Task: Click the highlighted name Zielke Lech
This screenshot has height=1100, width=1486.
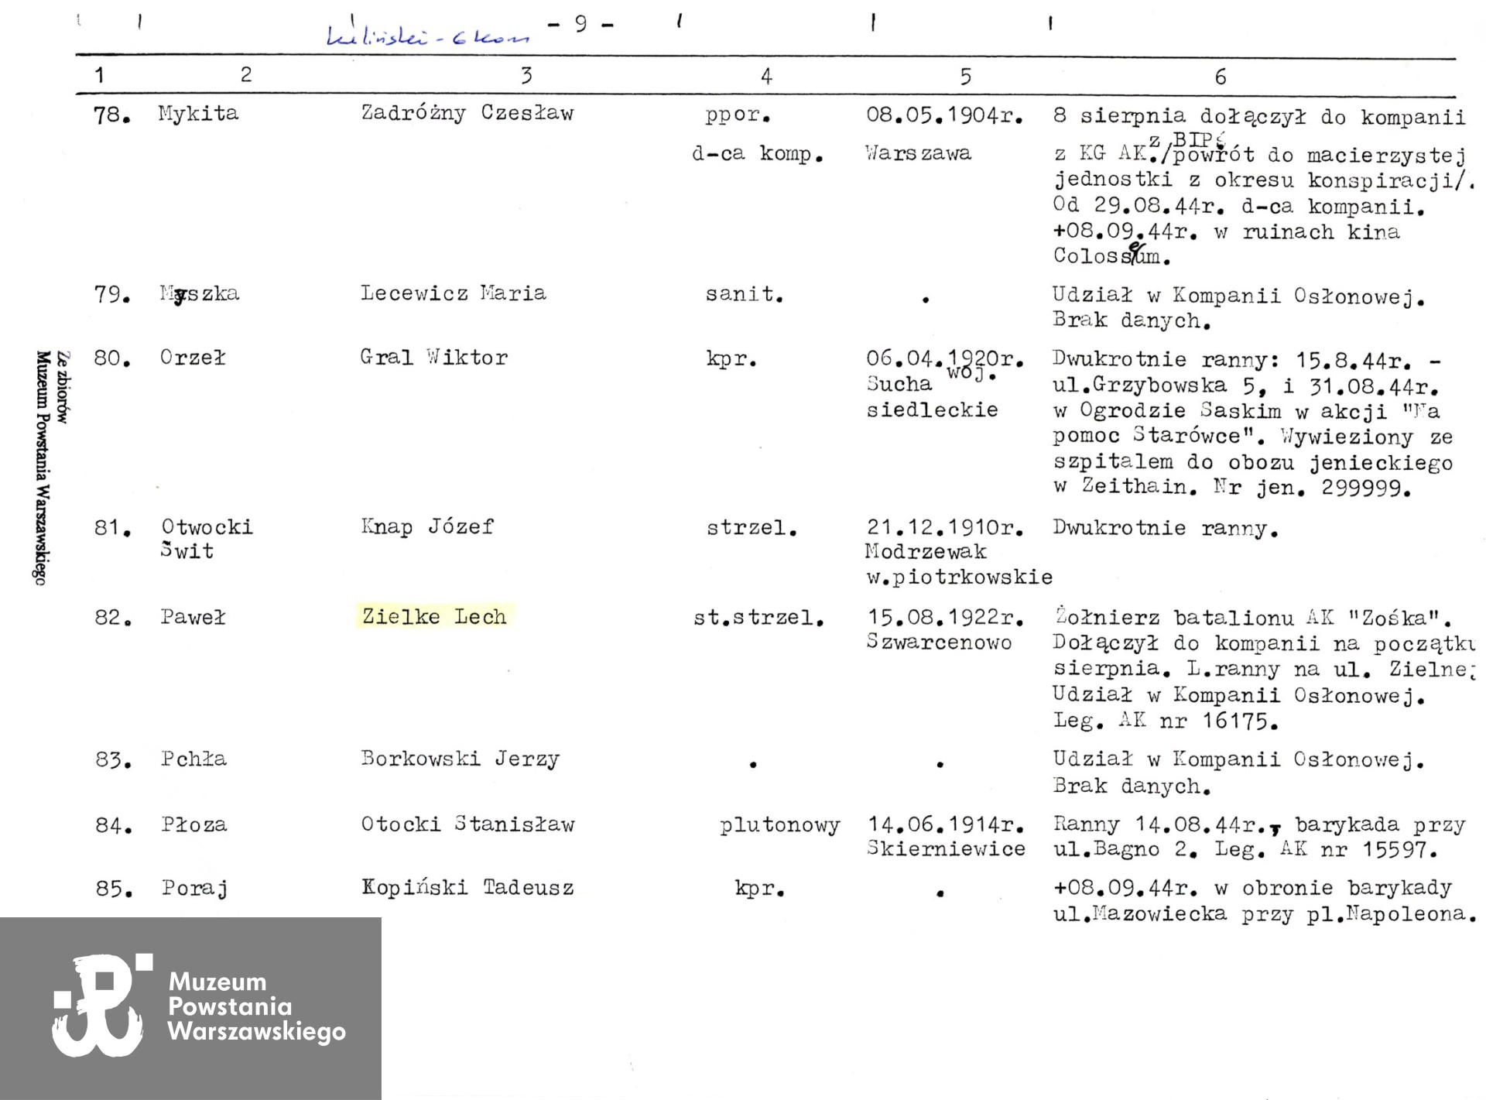Action: pyautogui.click(x=433, y=617)
